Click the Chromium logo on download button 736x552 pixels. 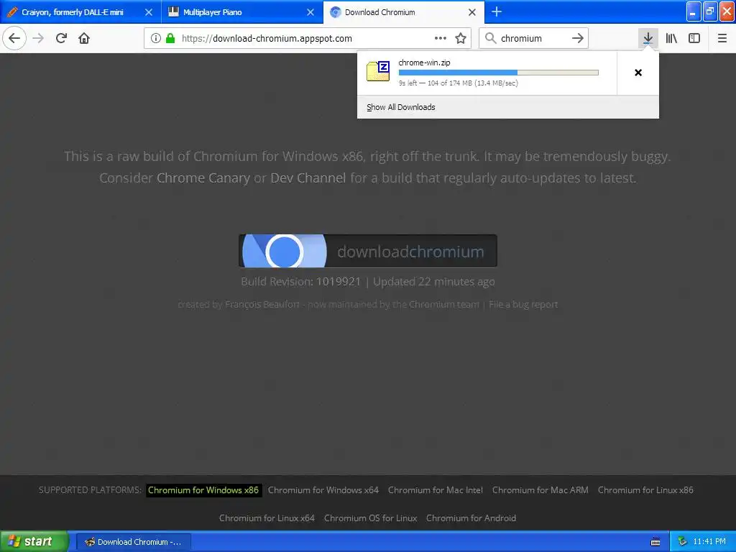coord(285,251)
